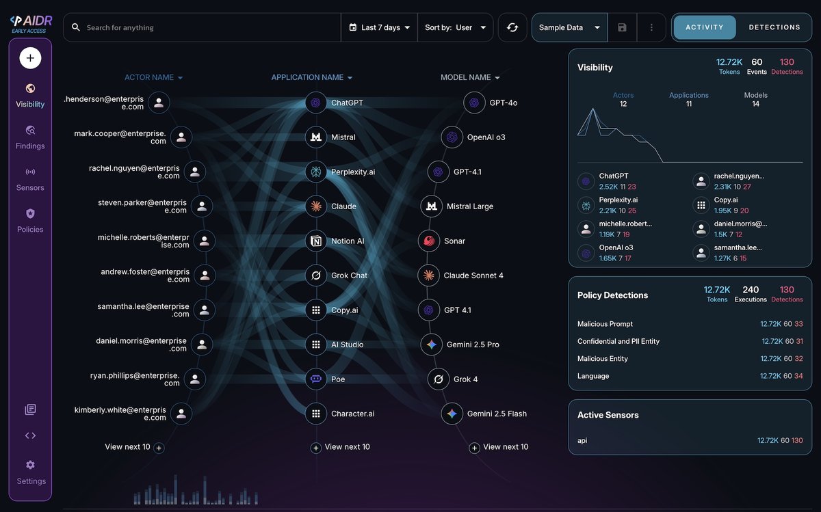Select the Gemini 2.5 Flash model node

pyautogui.click(x=452, y=413)
